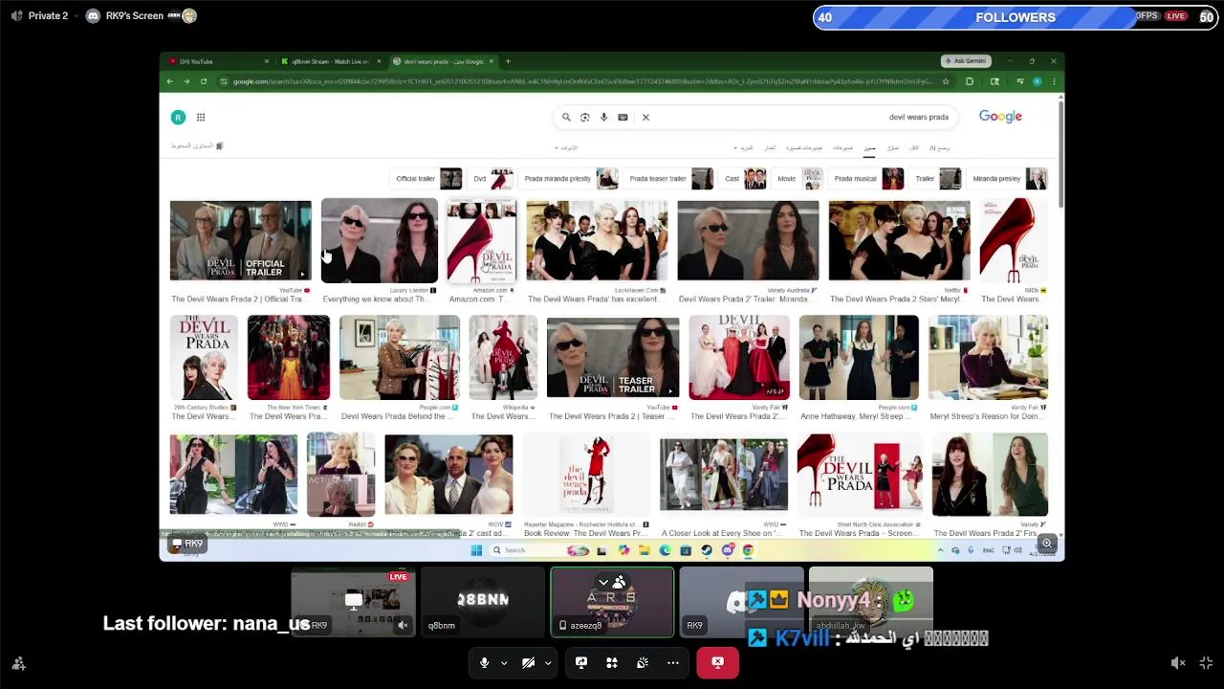The width and height of the screenshot is (1224, 689).
Task: Mute the microphone in Discord call controls
Action: click(x=484, y=662)
